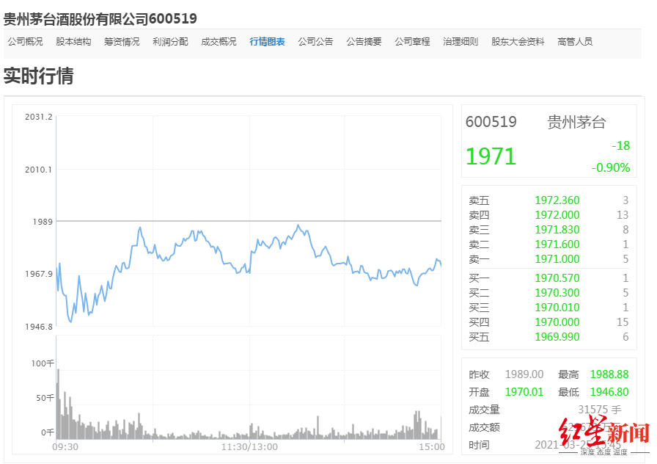Click the 买三 price 1970.010
The width and height of the screenshot is (657, 464).
coord(557,308)
